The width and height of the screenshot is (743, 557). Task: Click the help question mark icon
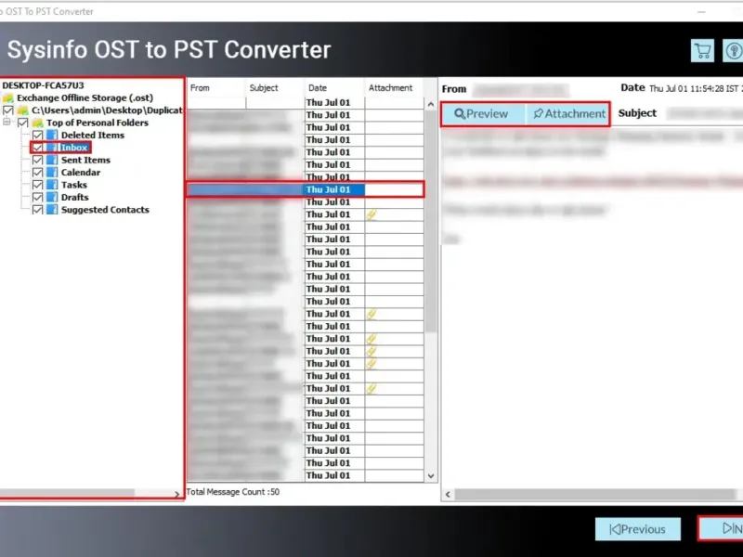click(733, 50)
